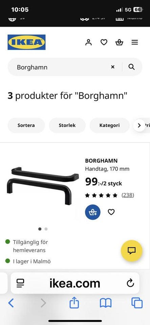Open the BORGHAMN product title
This screenshot has width=150, height=325.
point(101,160)
